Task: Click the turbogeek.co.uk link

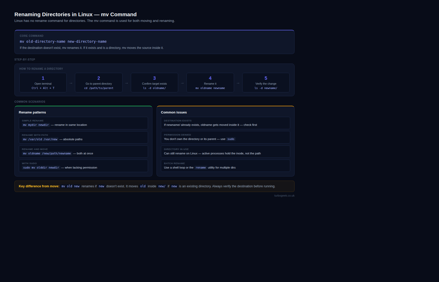Action: coord(284,196)
